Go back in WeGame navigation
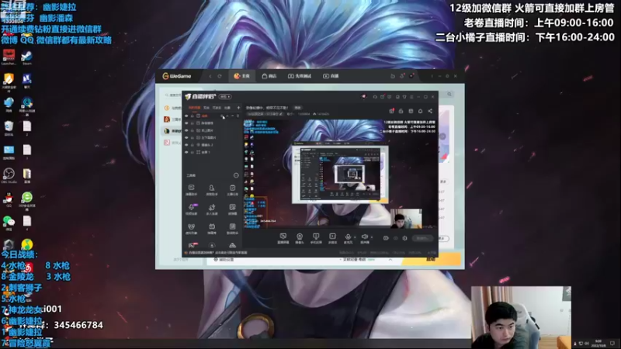Viewport: 621px width, 349px height. [210, 76]
